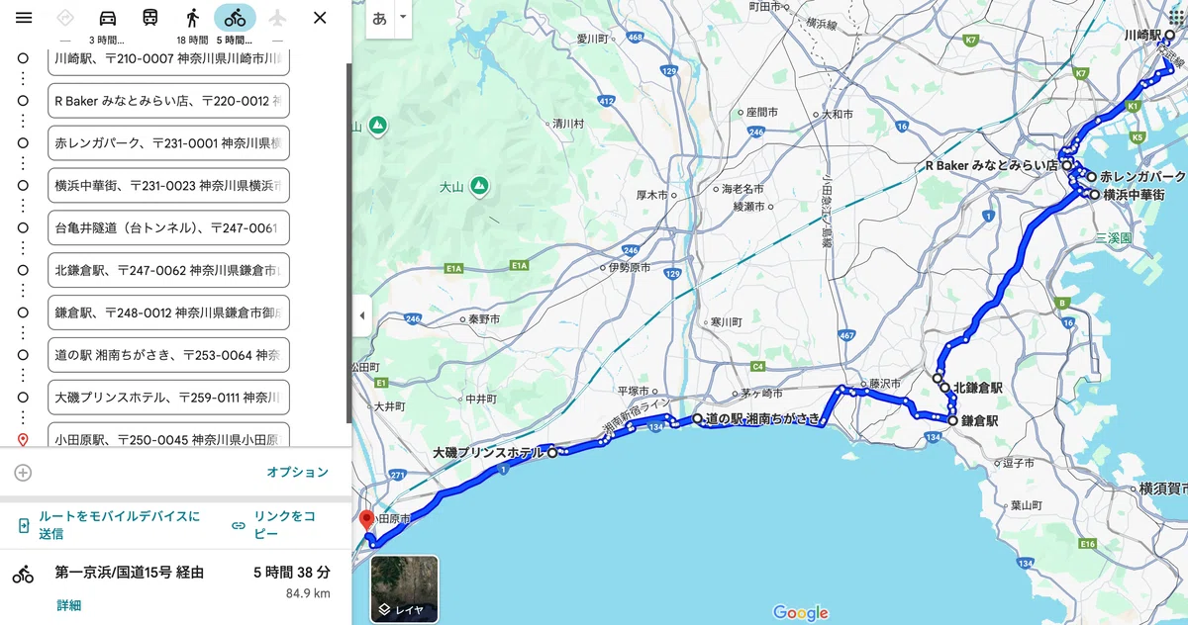Edit the R Baker みなとみらい店 waypoint field
The image size is (1188, 625).
pos(168,101)
